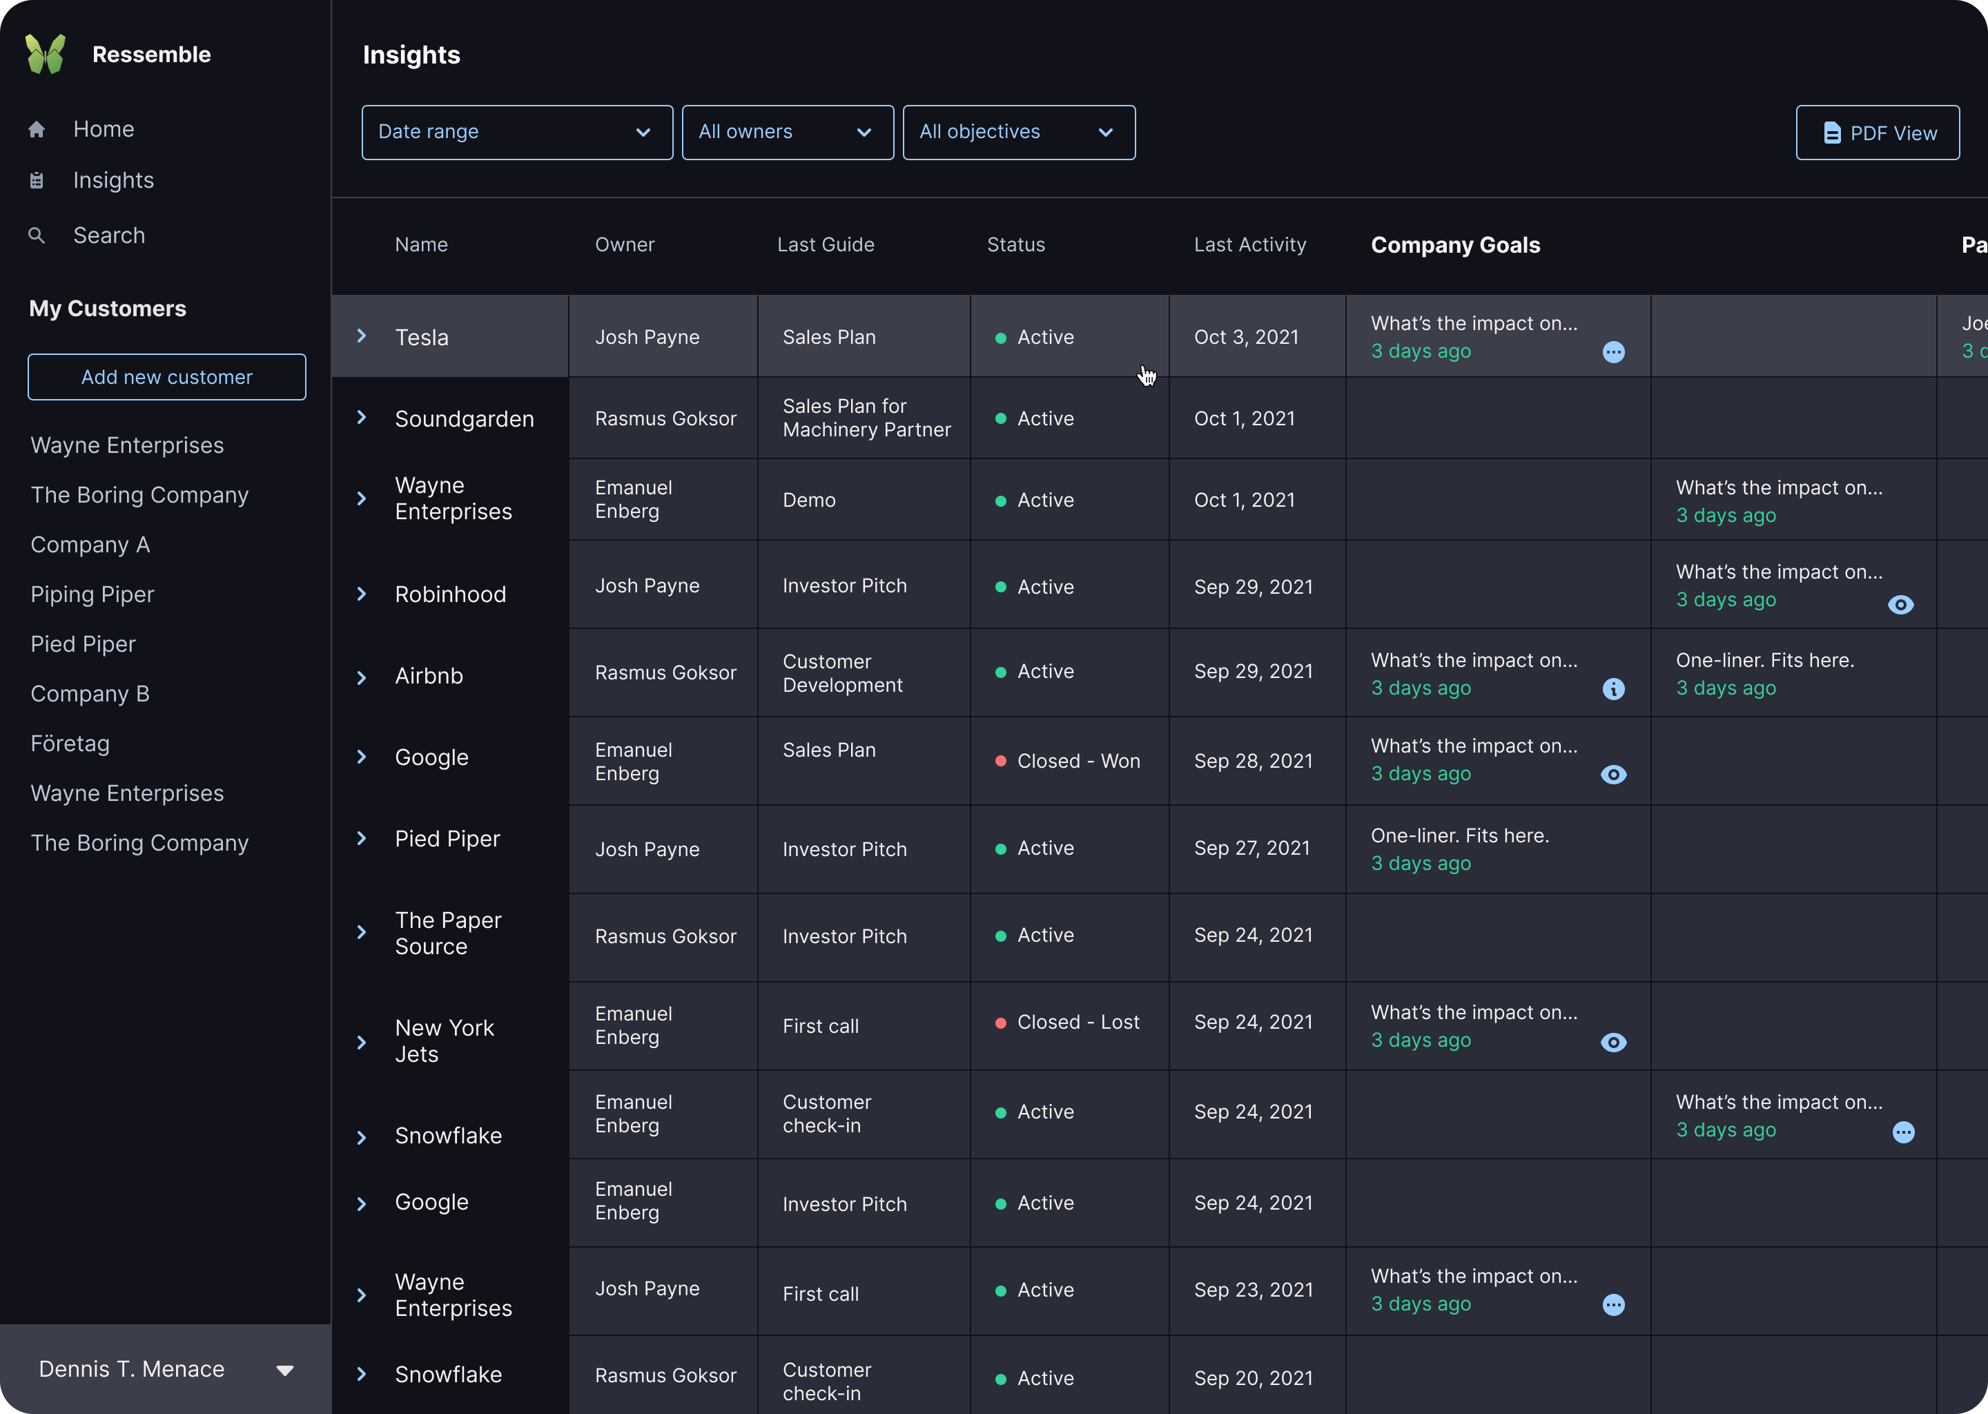Image resolution: width=1988 pixels, height=1414 pixels.
Task: Click the info icon in Airbnb row
Action: click(x=1614, y=689)
